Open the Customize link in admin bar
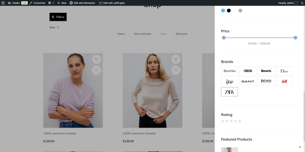Viewport: 305px width, 152px height. (37, 3)
